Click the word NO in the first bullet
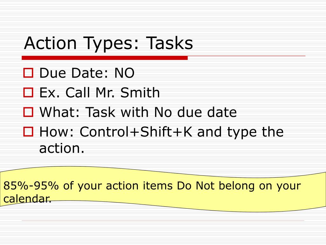 [x=124, y=73]
